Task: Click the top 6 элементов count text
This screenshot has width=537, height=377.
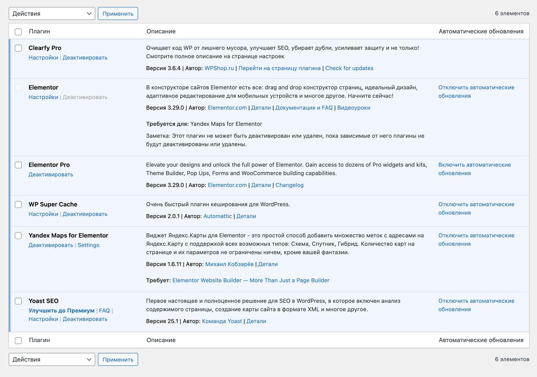Action: (x=512, y=13)
